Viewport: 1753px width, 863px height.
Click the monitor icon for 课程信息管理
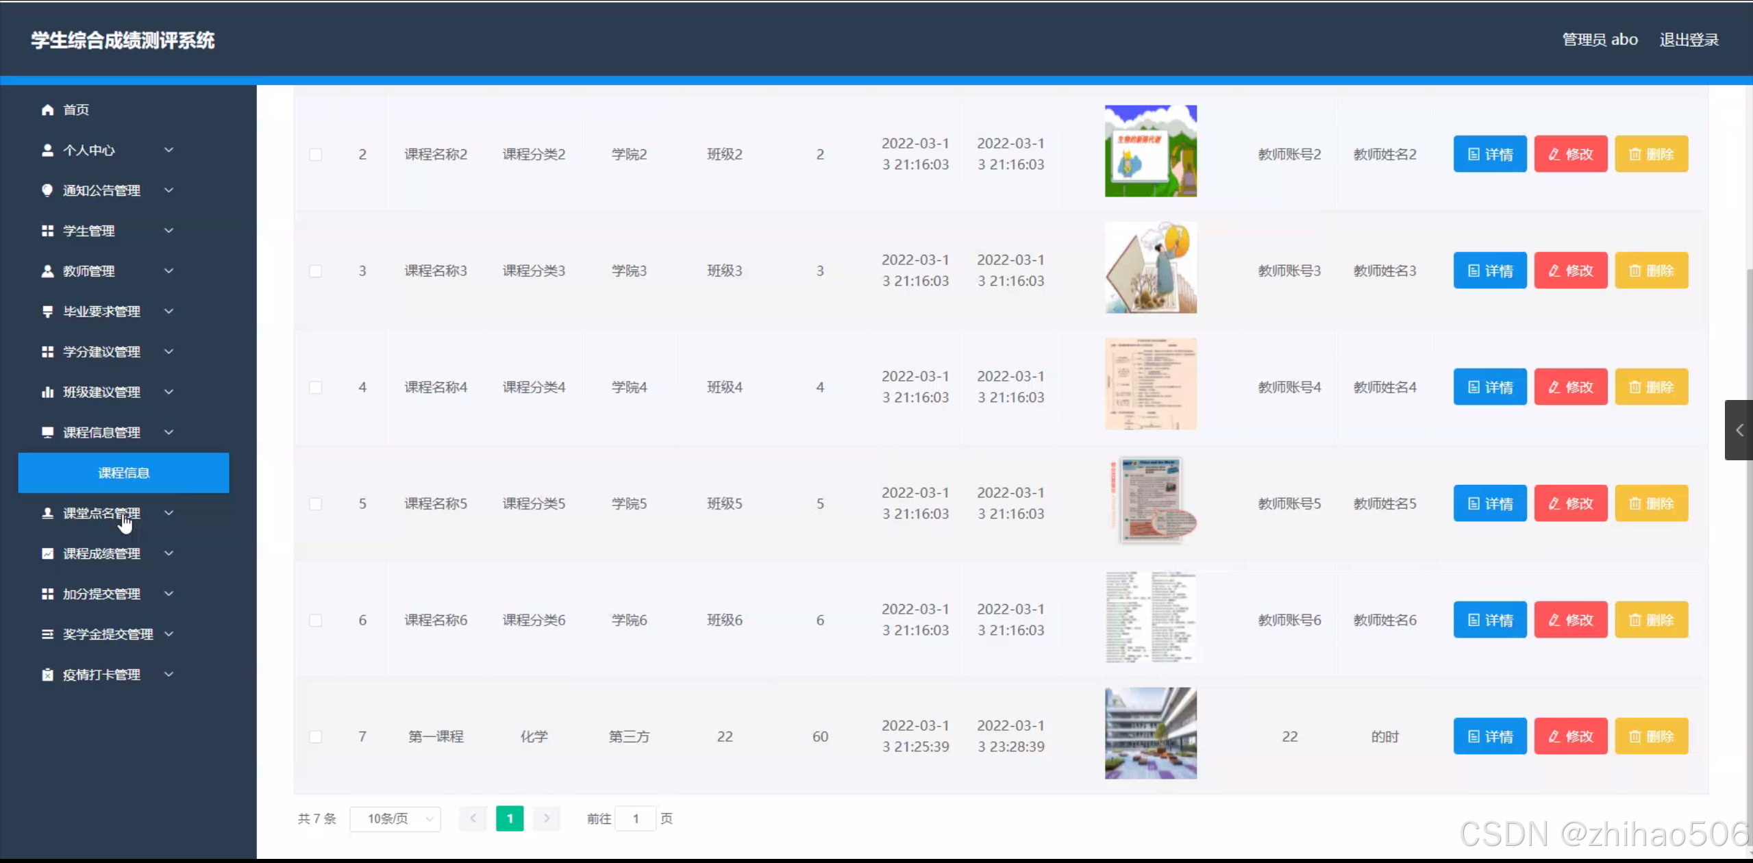[x=47, y=432]
